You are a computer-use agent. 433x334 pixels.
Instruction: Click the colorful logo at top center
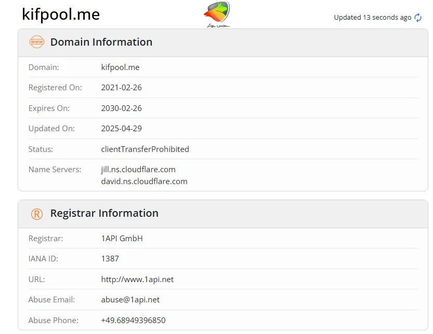(x=217, y=14)
